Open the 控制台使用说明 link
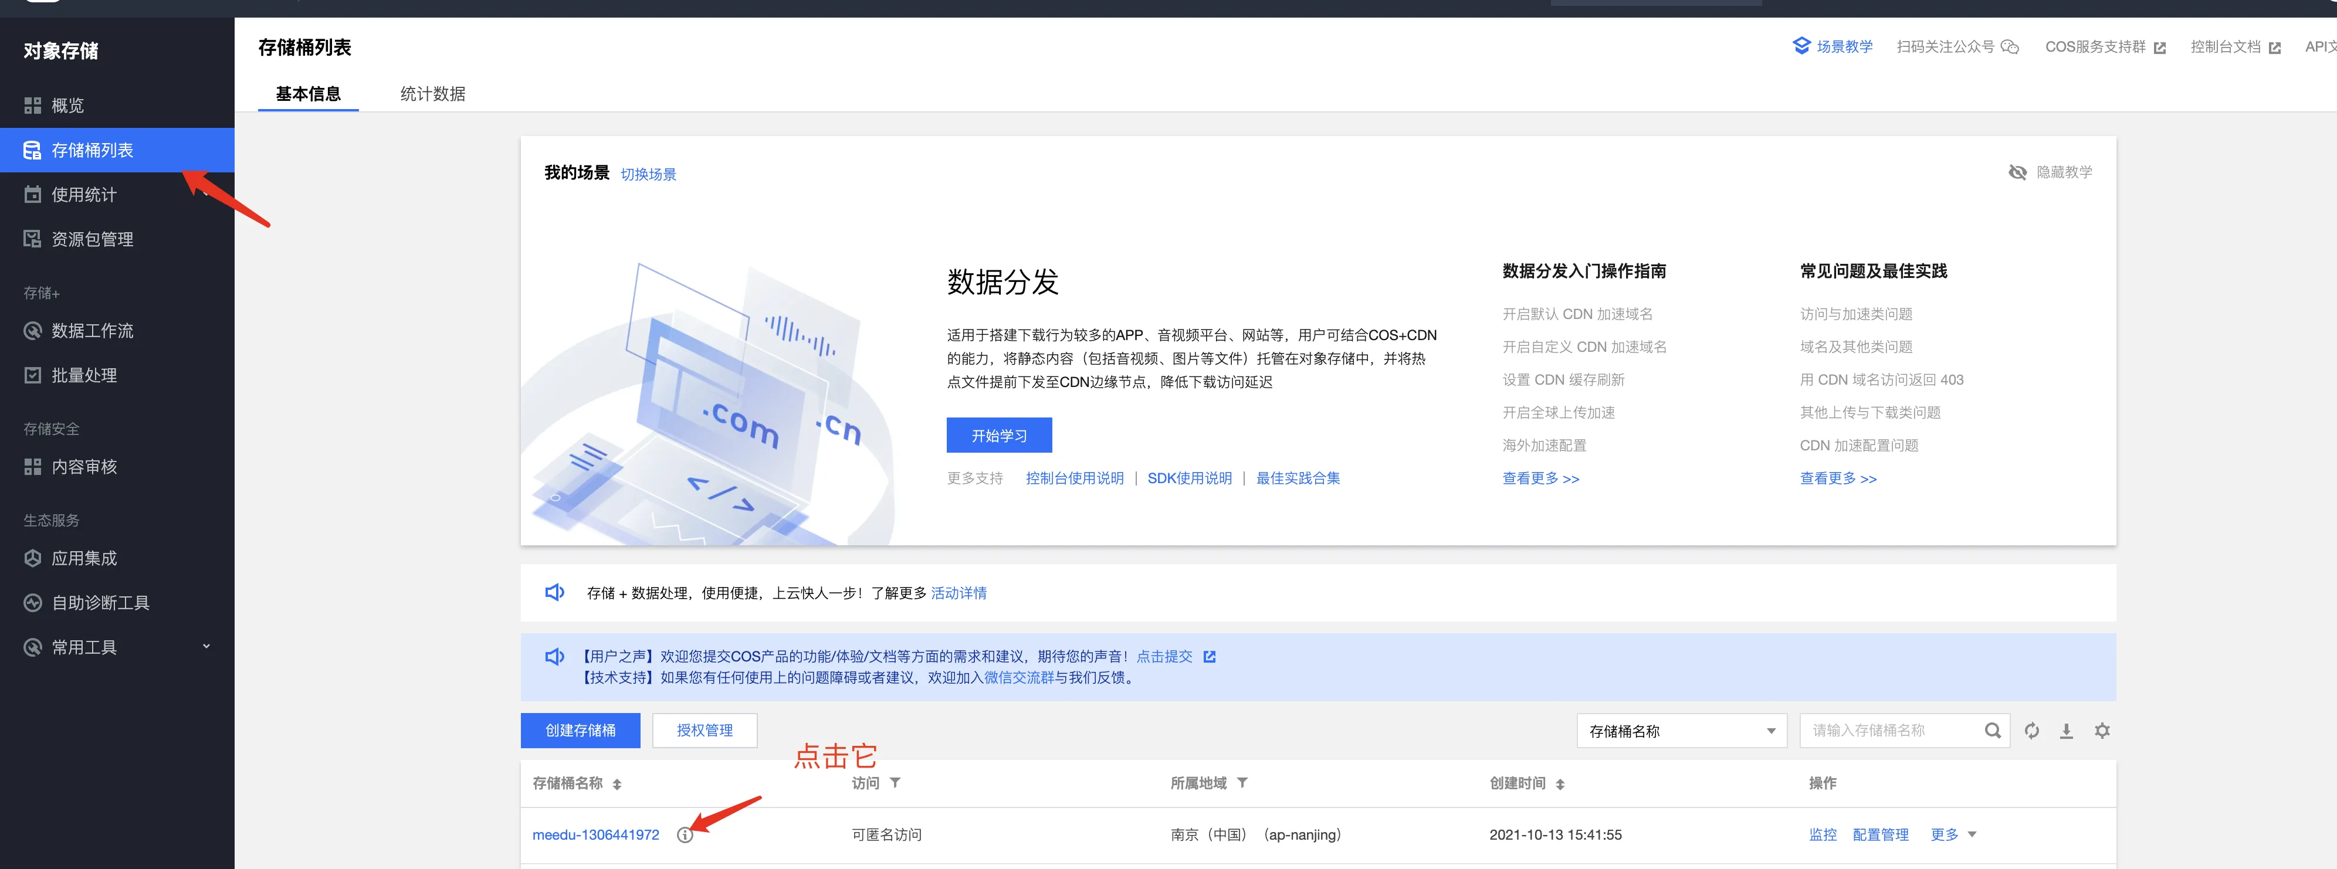2337x869 pixels. point(1074,478)
